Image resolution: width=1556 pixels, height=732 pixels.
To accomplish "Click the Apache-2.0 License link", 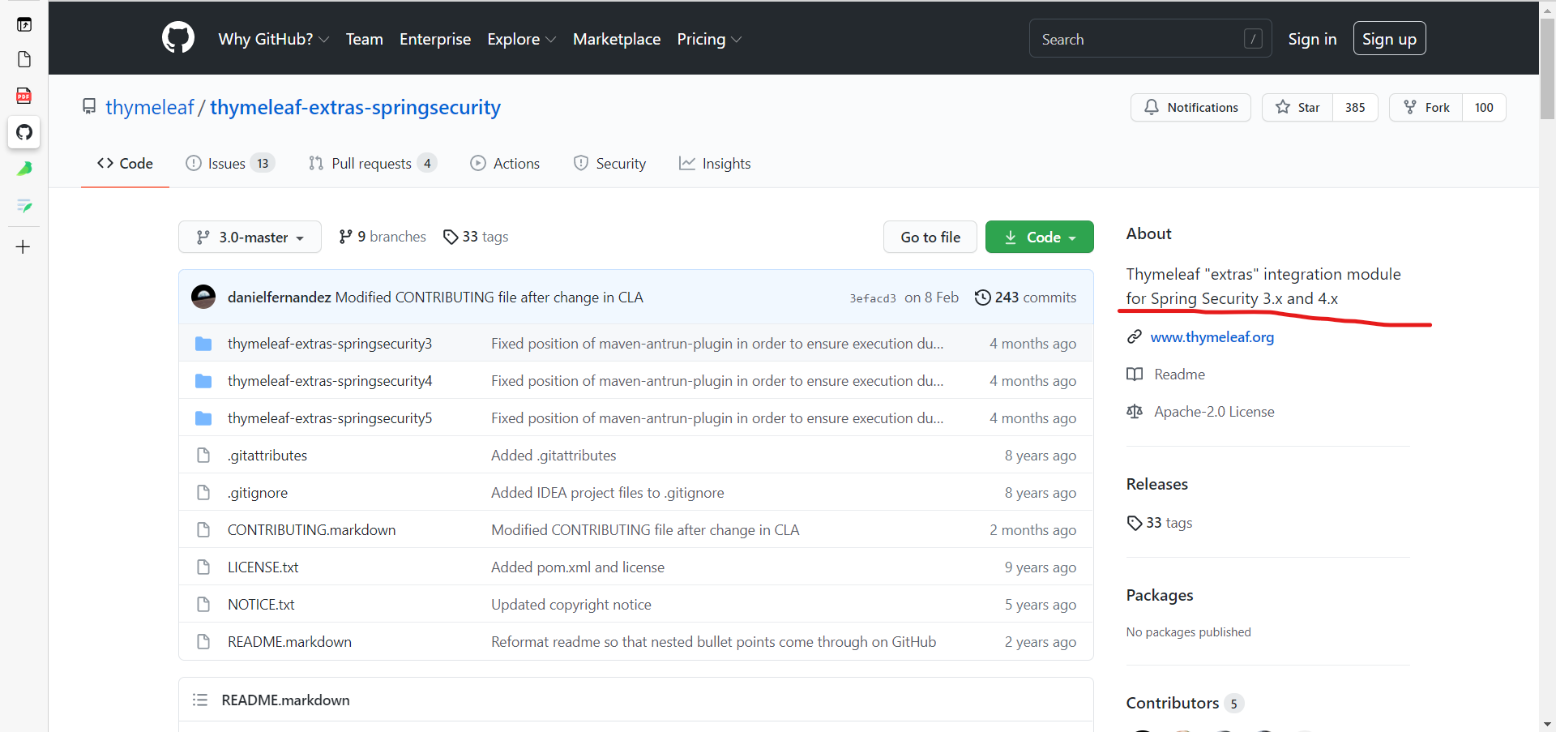I will click(1214, 412).
